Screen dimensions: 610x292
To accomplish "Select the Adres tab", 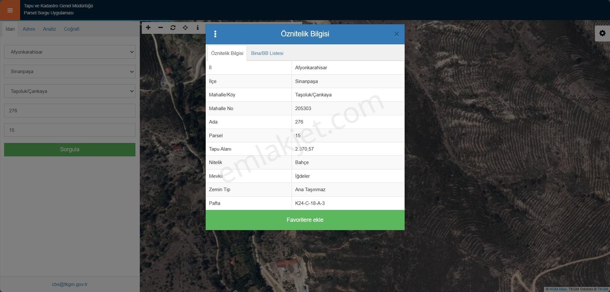I will point(29,29).
